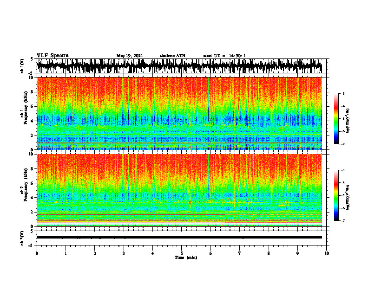
Task: Click the "-4" label on ch.2 colorbar
Action: (x=343, y=183)
